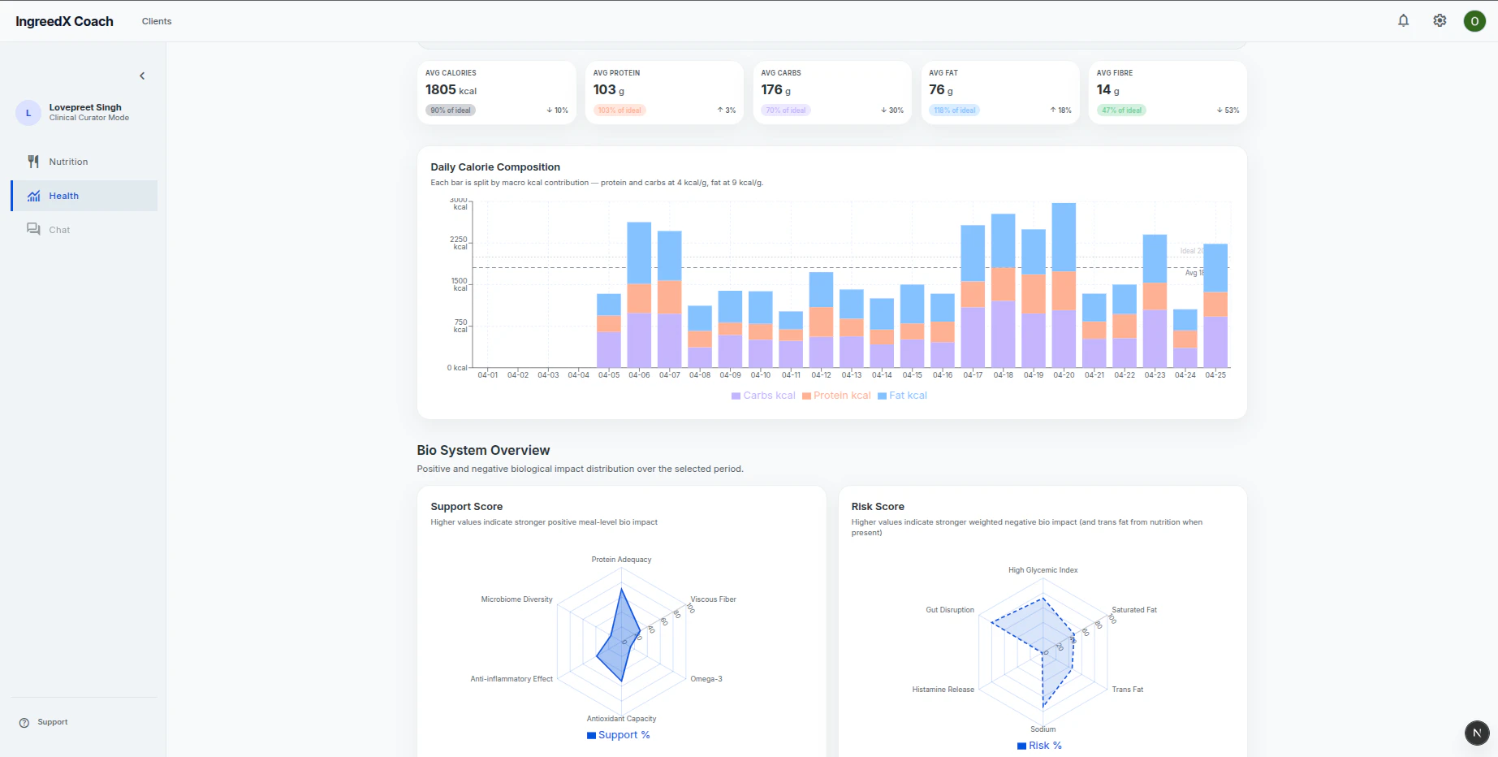Click the Gut Disruption radar label
The image size is (1498, 757).
[x=950, y=610]
